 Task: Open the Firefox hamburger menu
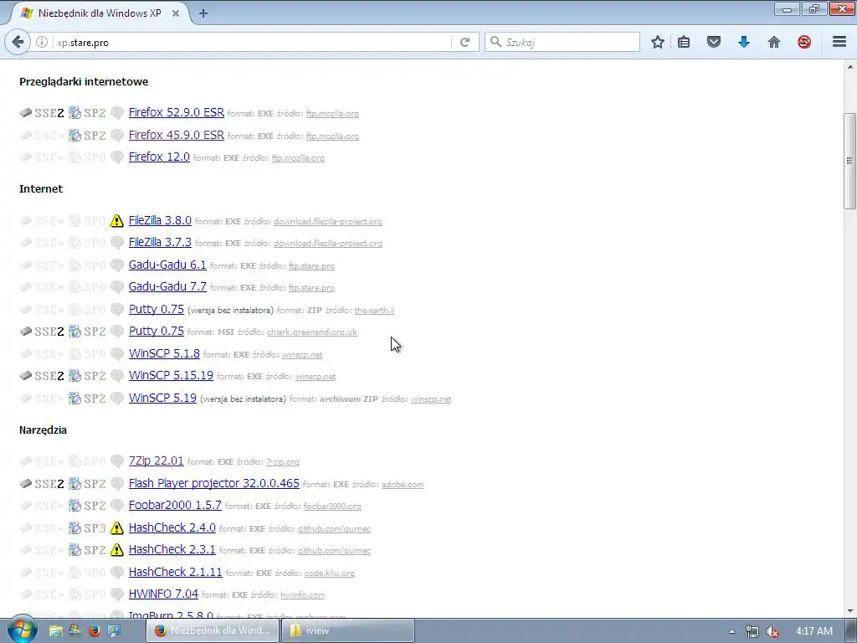click(839, 42)
